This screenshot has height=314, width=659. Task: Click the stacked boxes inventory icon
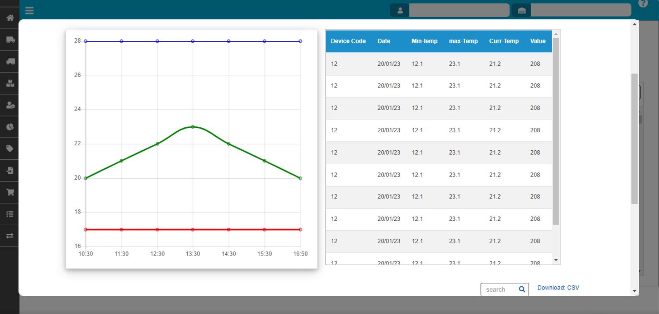[x=10, y=83]
